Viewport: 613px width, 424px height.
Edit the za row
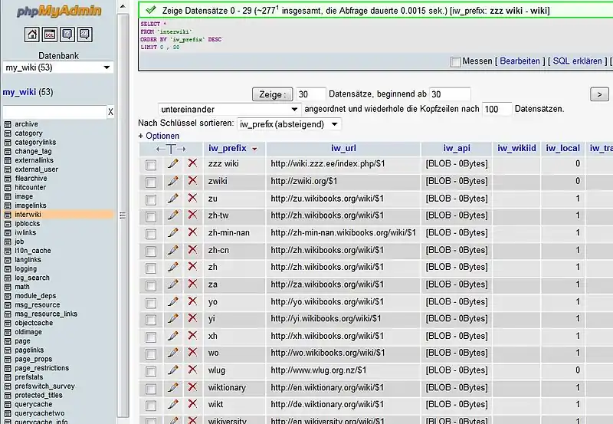click(x=173, y=284)
